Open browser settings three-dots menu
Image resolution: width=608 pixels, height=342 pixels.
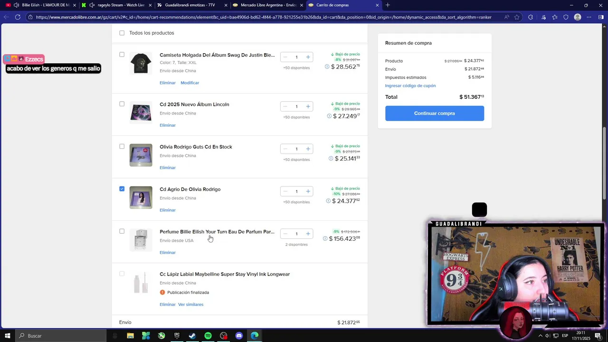pos(589,17)
